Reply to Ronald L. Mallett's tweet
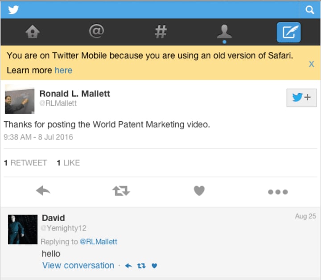Image resolution: width=321 pixels, height=280 pixels. (43, 191)
